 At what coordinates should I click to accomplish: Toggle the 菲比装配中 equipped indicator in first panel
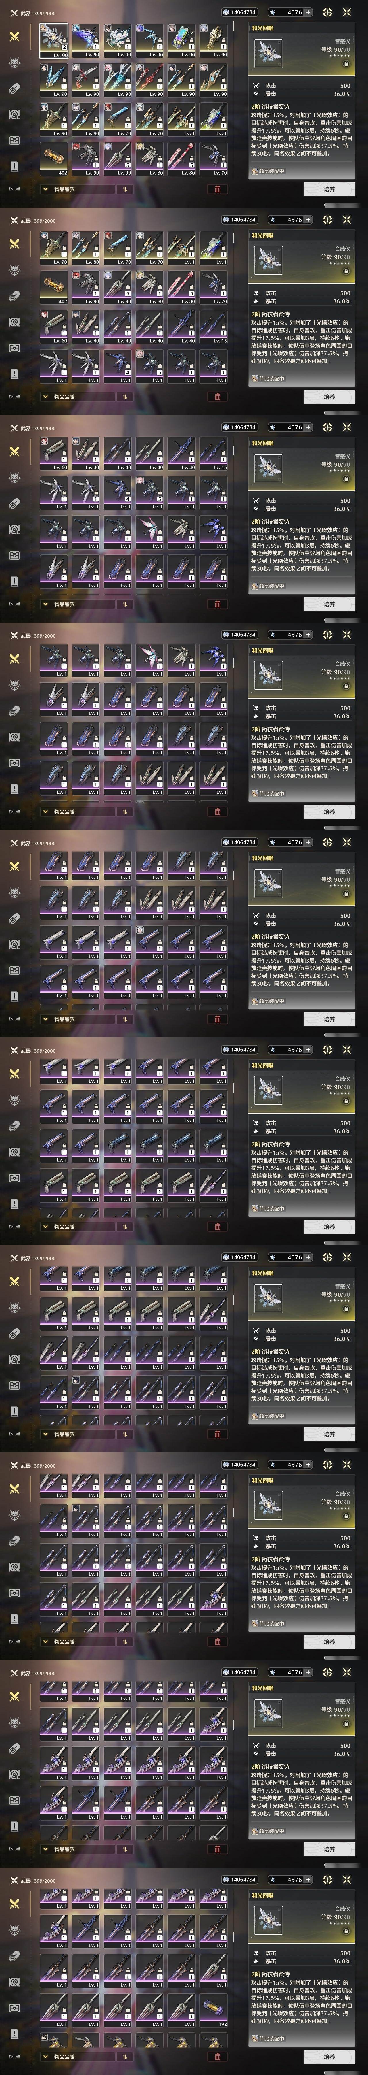tap(270, 171)
